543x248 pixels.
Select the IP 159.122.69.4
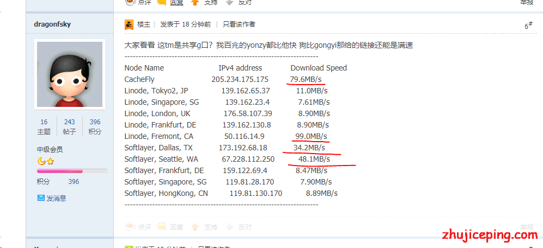pyautogui.click(x=245, y=170)
